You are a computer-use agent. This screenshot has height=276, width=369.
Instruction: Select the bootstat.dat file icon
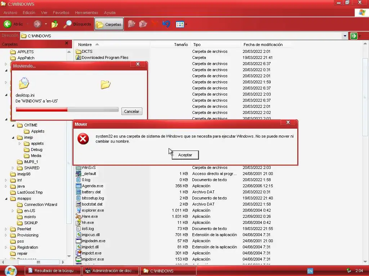(x=78, y=204)
